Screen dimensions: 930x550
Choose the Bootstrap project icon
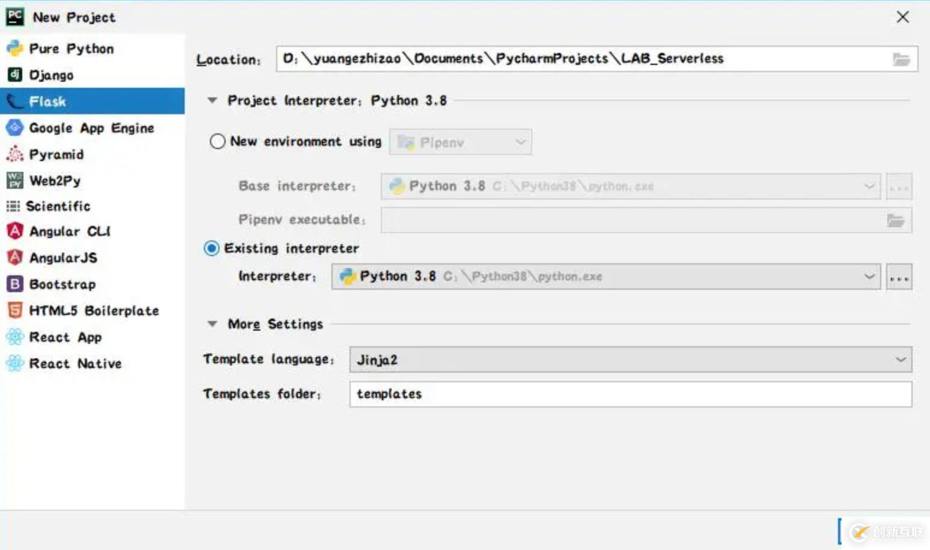14,284
